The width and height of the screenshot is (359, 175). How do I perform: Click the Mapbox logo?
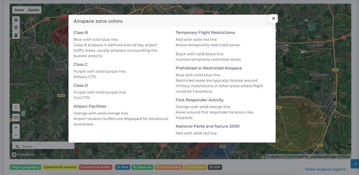point(23,155)
